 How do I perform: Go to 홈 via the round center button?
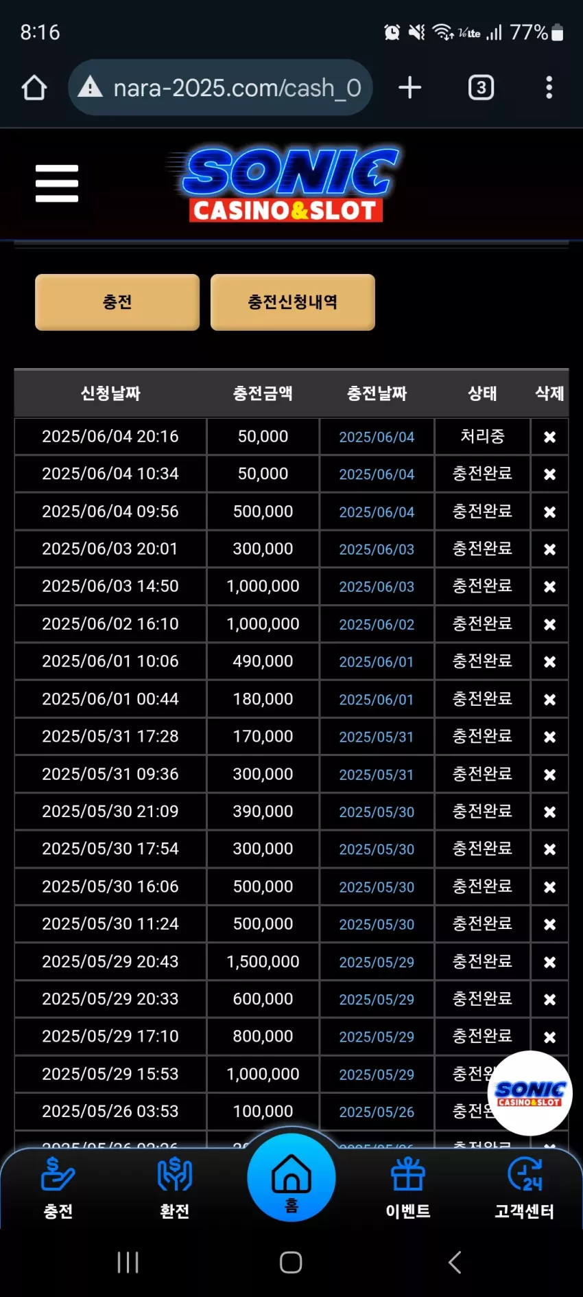[x=291, y=1178]
